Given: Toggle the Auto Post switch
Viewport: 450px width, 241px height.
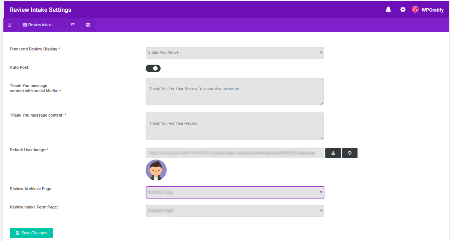Looking at the screenshot, I should tap(153, 68).
